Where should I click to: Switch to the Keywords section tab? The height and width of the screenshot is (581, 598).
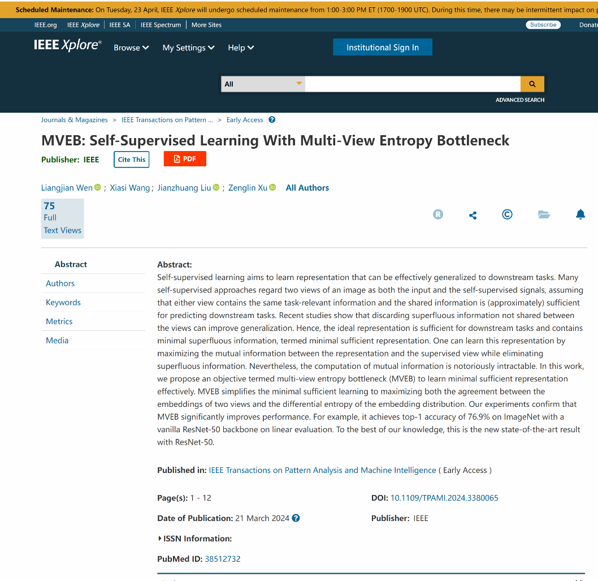click(x=63, y=303)
